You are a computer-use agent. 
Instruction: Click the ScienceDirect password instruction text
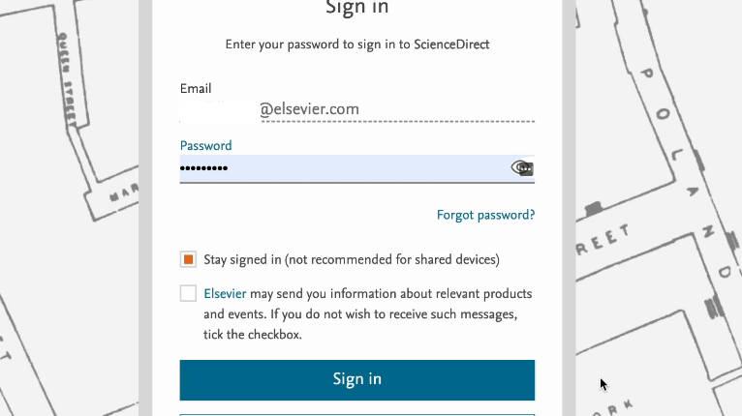point(356,45)
